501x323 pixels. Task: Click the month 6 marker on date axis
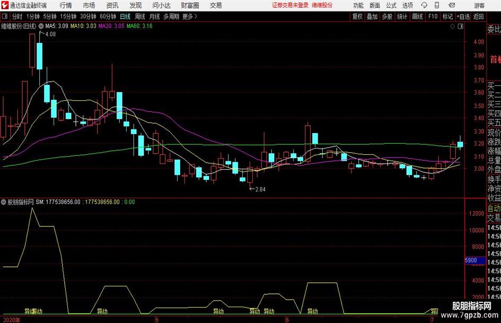[287, 320]
